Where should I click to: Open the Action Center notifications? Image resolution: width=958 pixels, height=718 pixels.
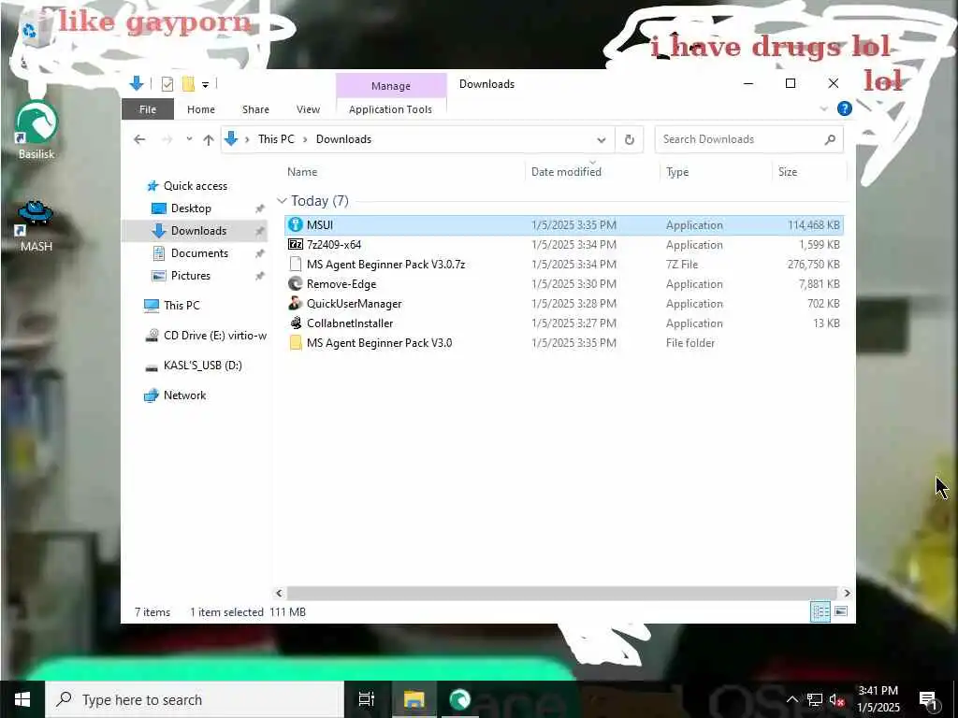(x=928, y=700)
